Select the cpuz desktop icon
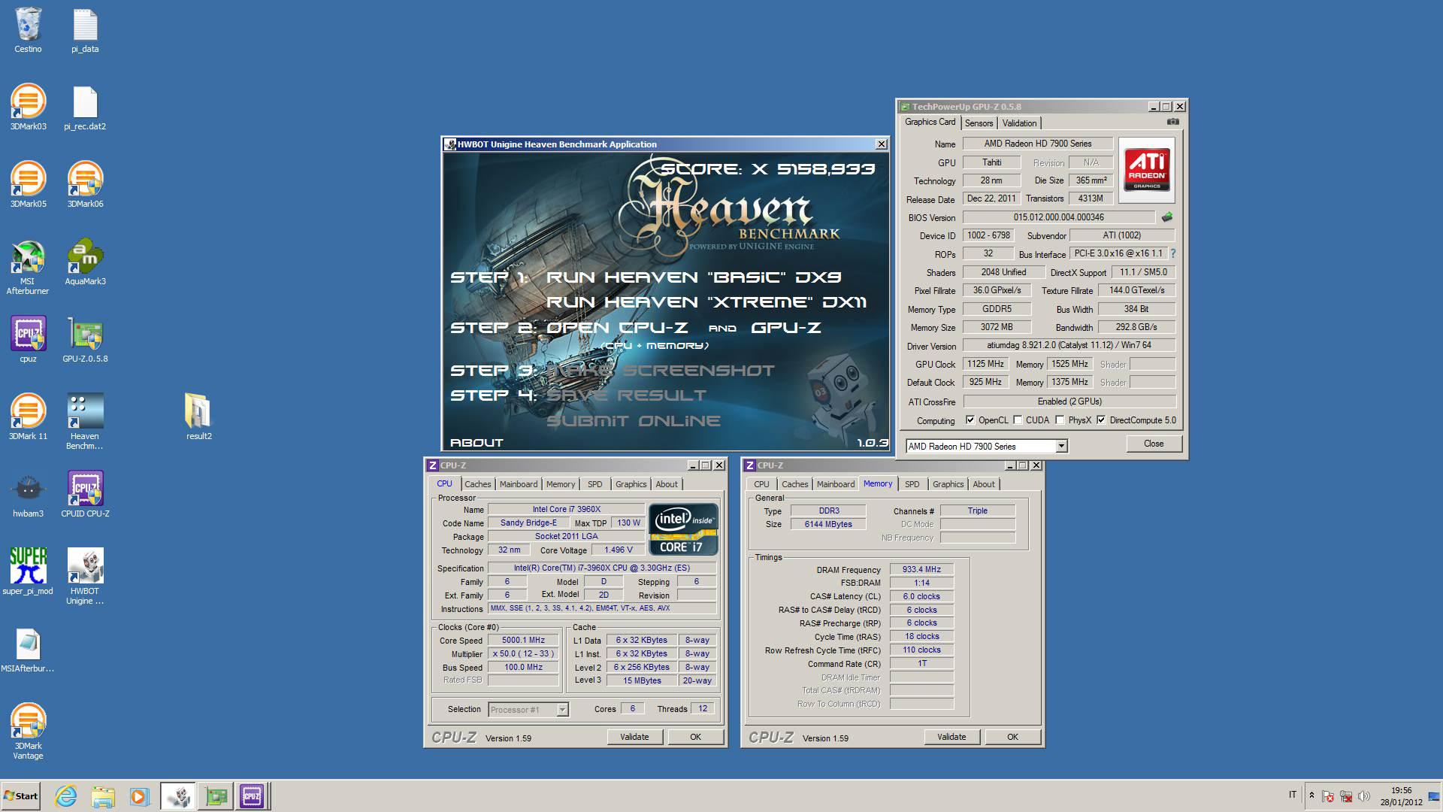This screenshot has height=812, width=1443. [28, 339]
